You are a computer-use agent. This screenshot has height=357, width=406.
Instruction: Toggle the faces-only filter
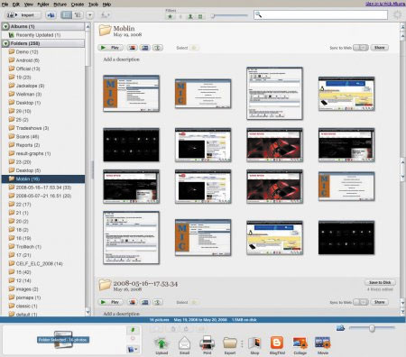coord(190,16)
